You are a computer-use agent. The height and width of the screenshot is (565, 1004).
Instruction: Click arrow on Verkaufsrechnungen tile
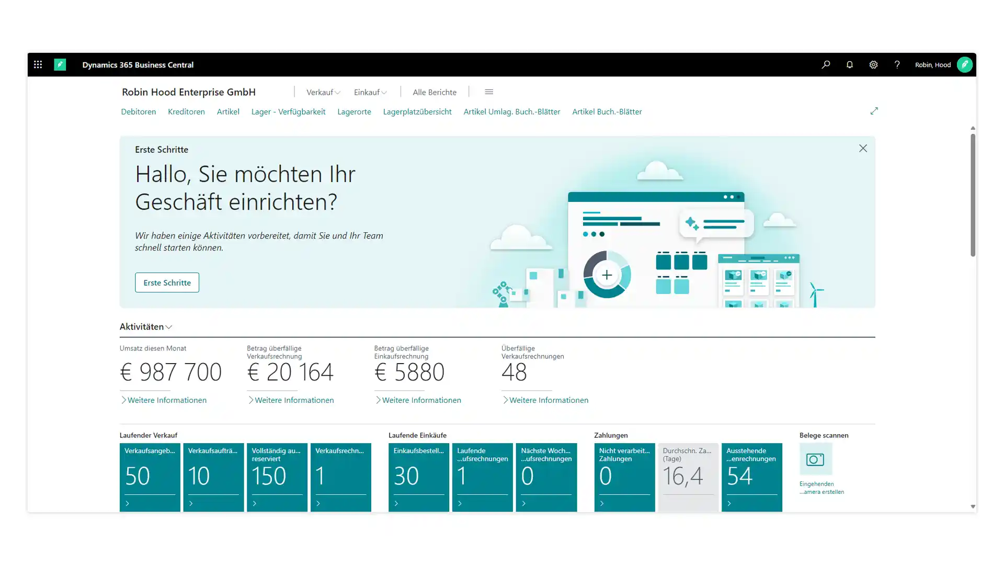click(318, 503)
